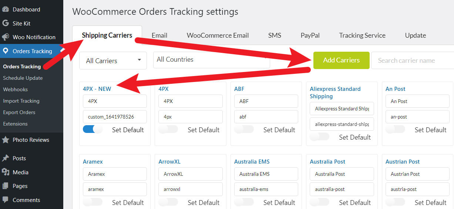Open the SMS tab
Viewport: 454px width, 209px height.
click(x=275, y=35)
